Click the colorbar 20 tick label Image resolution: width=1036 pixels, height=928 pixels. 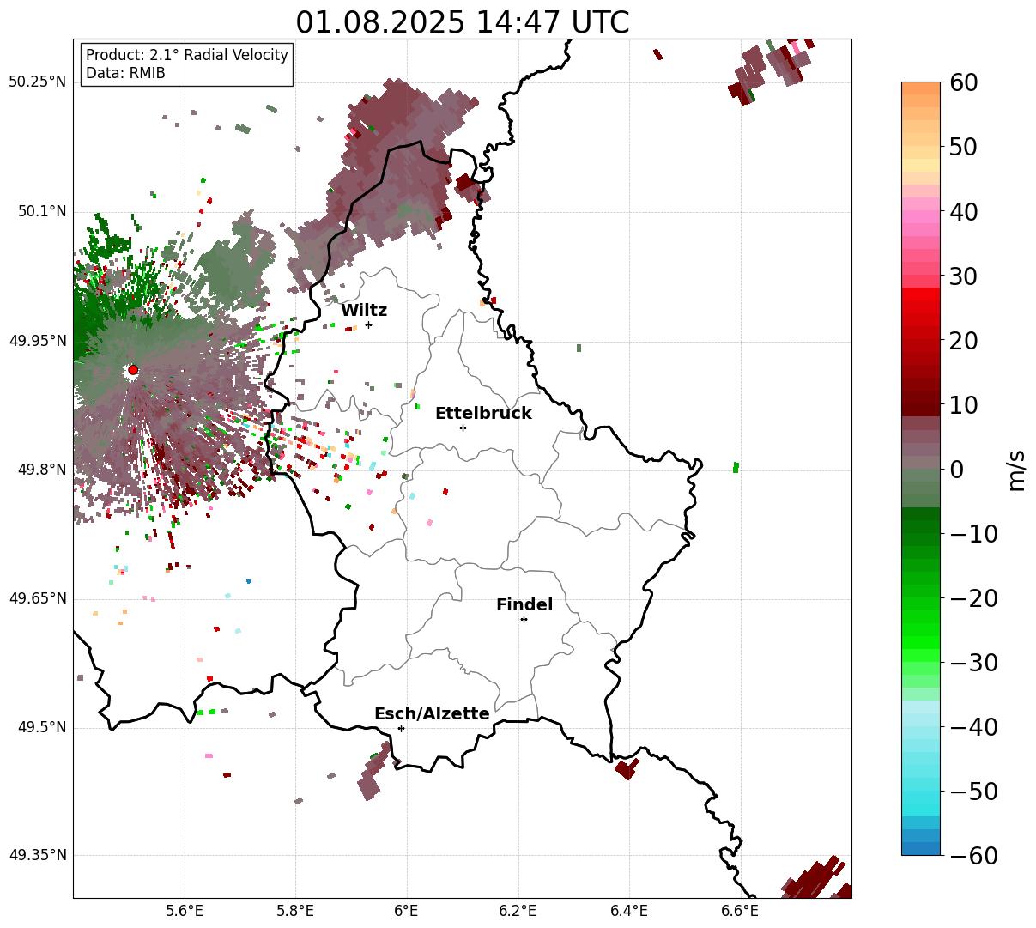[963, 341]
